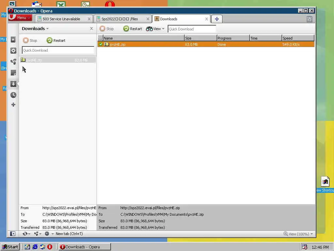Launch Internet Explorer from Quick Launch
334x251 pixels.
pos(35,247)
